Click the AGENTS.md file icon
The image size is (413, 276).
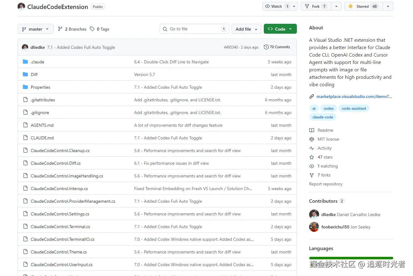[x=25, y=125]
